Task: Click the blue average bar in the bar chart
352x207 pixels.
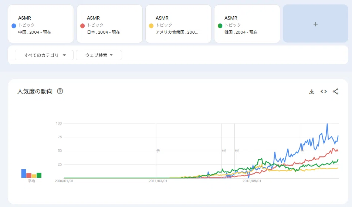Action: [x=24, y=174]
